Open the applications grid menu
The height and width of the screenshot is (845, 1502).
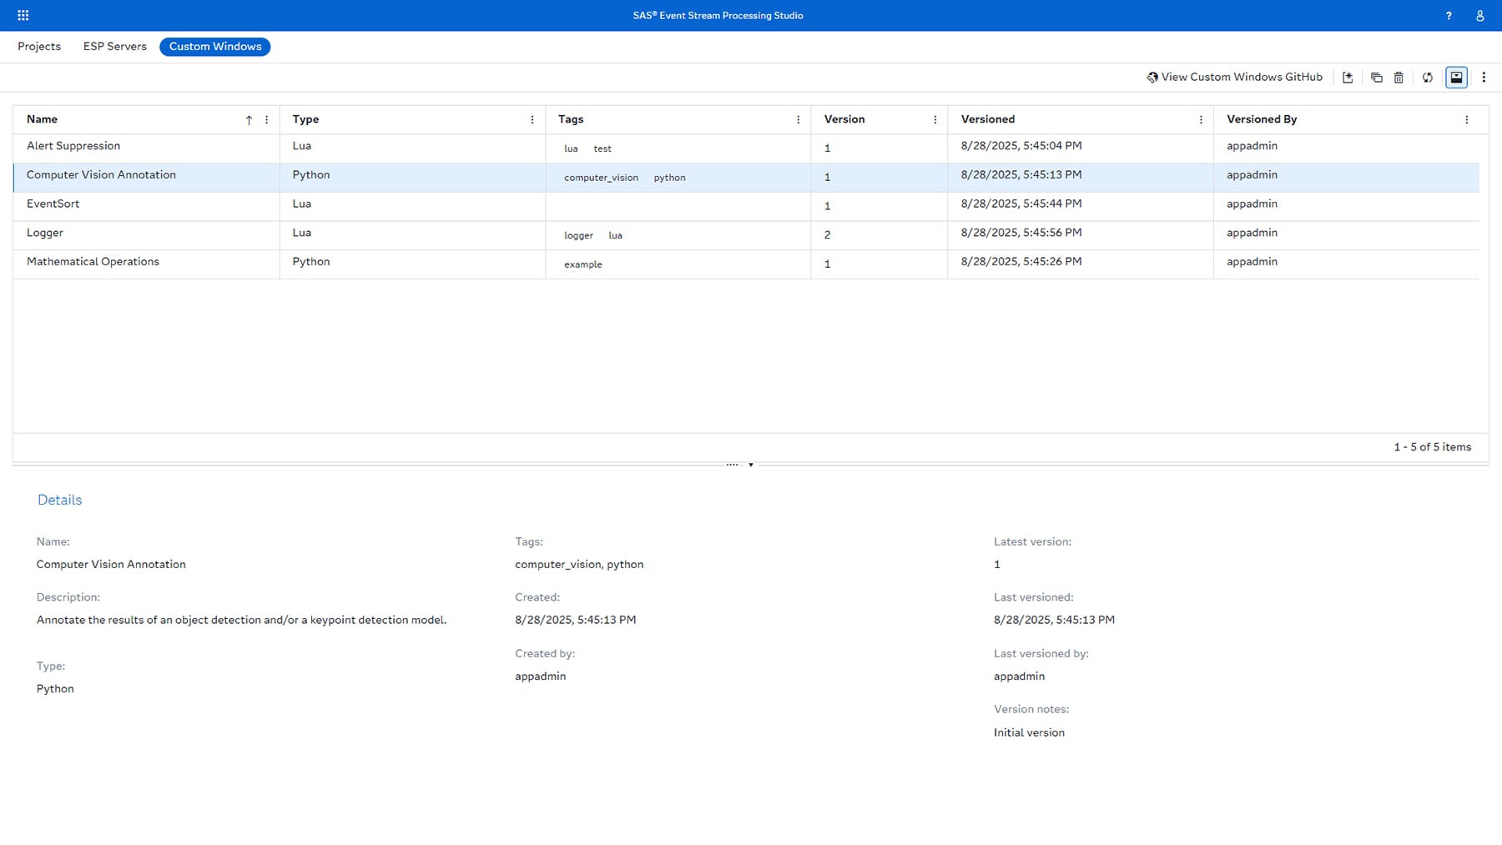[x=23, y=15]
